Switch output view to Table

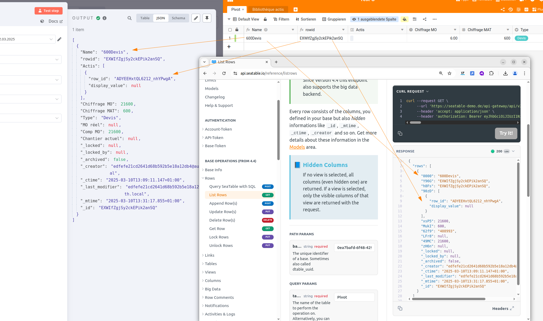(145, 18)
